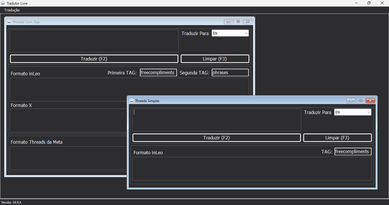Click Traduzir (F2) in Threads Com Tags window
The image size is (389, 205).
click(94, 59)
